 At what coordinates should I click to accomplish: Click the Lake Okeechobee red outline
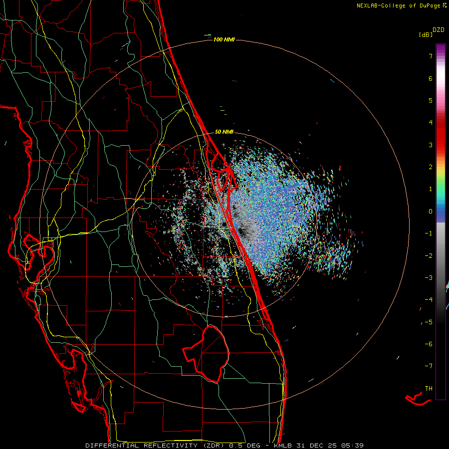click(x=206, y=354)
